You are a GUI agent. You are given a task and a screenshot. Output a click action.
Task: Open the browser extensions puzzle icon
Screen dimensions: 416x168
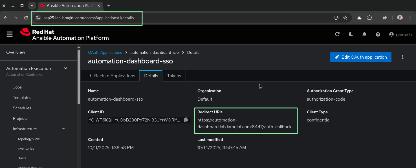click(x=369, y=18)
